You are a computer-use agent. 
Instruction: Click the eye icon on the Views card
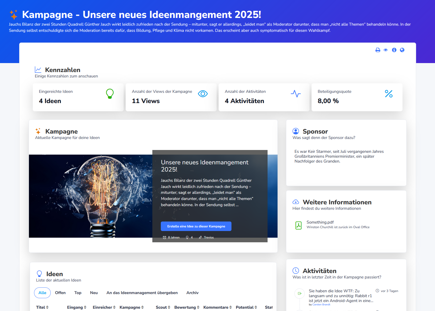pos(203,94)
